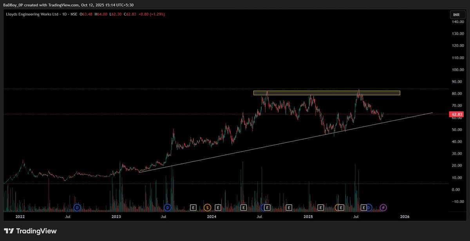This screenshot has height=241, width=470.
Task: Click the 80.00 price axis label
Action: click(x=457, y=94)
